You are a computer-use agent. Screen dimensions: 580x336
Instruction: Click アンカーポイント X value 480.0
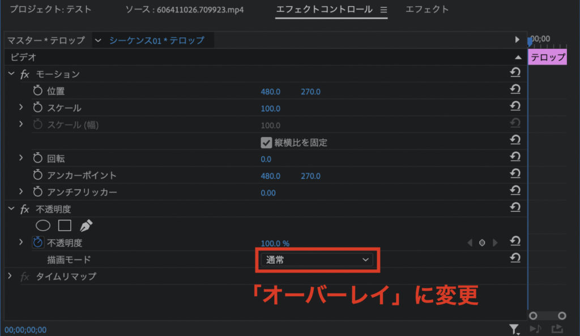coord(270,176)
